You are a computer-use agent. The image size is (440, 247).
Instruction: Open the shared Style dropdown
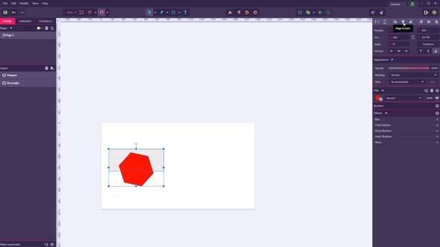(x=406, y=82)
